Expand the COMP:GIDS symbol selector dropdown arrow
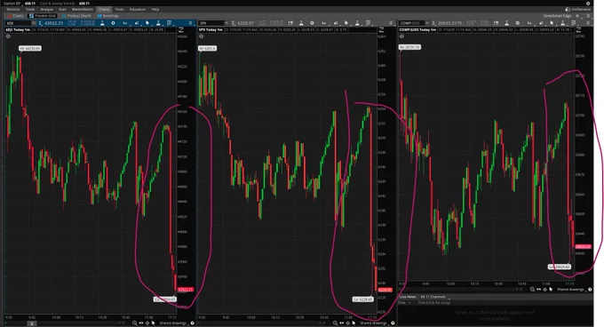 coord(427,23)
